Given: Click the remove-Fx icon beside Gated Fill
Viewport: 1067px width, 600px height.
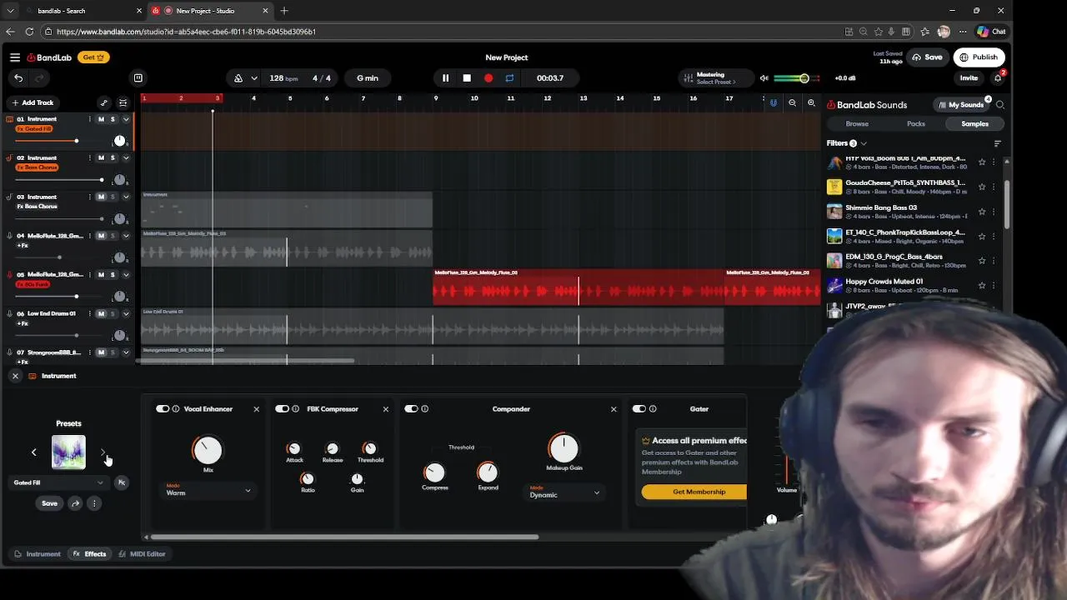Looking at the screenshot, I should coord(122,482).
